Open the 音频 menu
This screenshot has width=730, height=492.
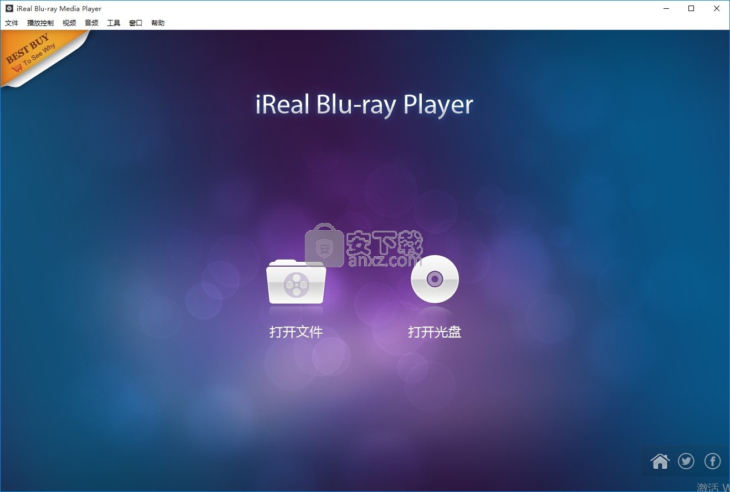(x=91, y=23)
